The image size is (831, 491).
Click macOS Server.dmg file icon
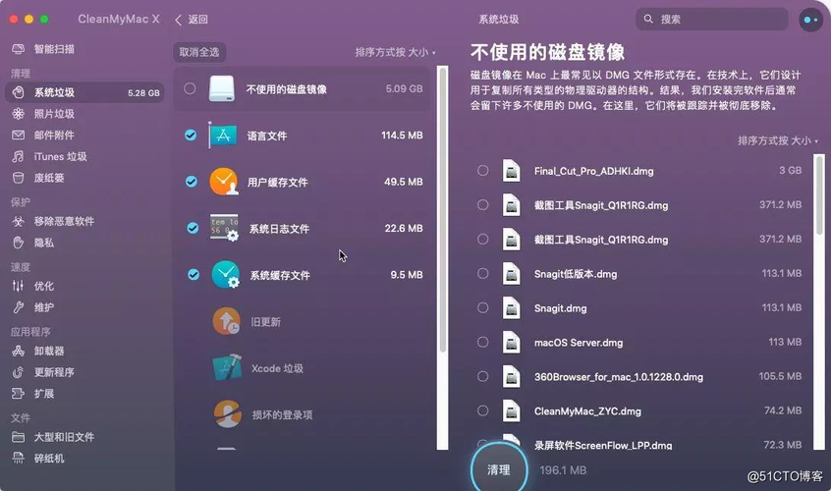pos(512,342)
